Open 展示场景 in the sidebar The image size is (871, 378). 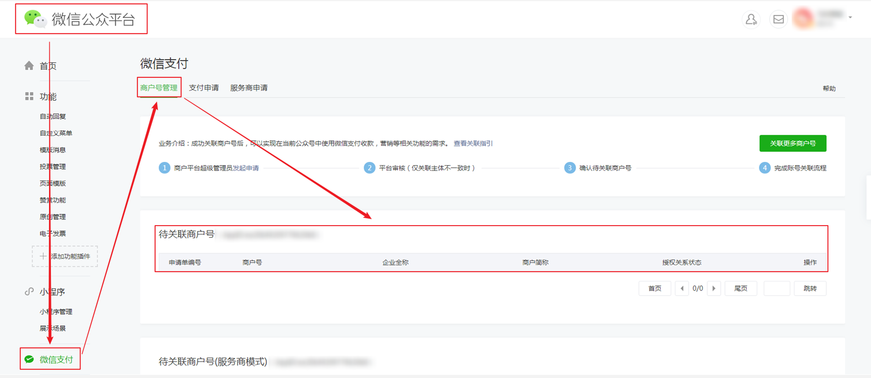(53, 329)
